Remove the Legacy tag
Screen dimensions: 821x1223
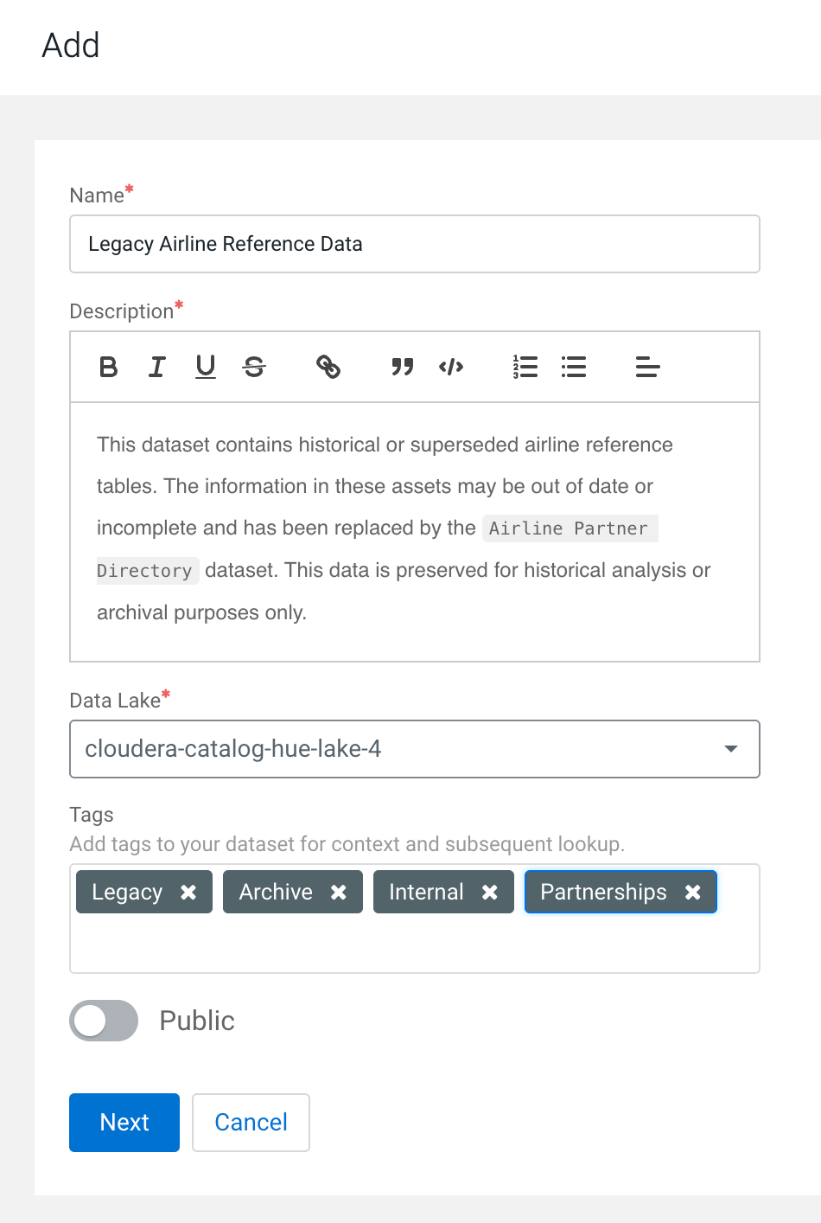[x=188, y=893]
